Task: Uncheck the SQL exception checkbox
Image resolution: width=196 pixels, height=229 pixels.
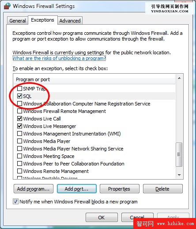Action: pyautogui.click(x=19, y=96)
